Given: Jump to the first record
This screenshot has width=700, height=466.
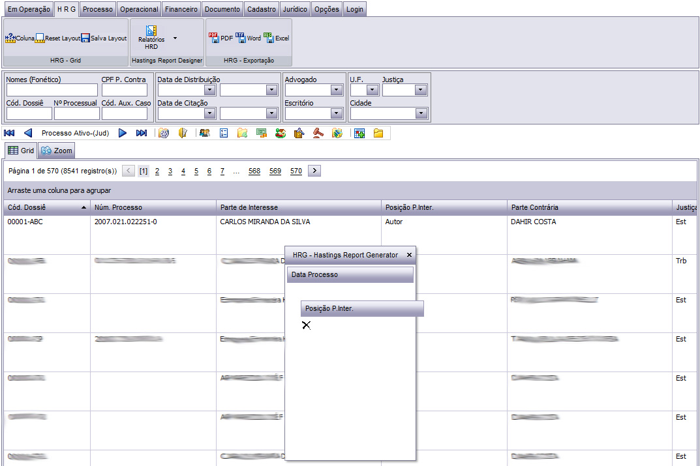Looking at the screenshot, I should coord(9,133).
